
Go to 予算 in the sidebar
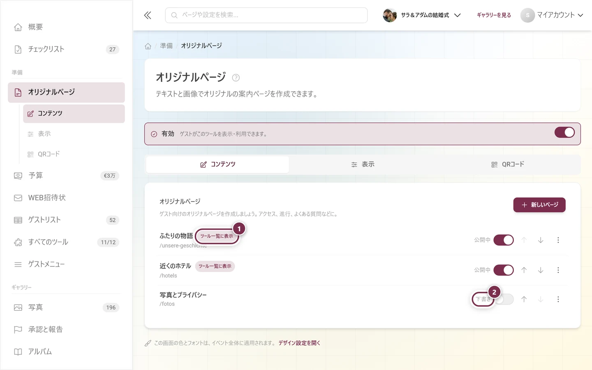[x=66, y=176]
